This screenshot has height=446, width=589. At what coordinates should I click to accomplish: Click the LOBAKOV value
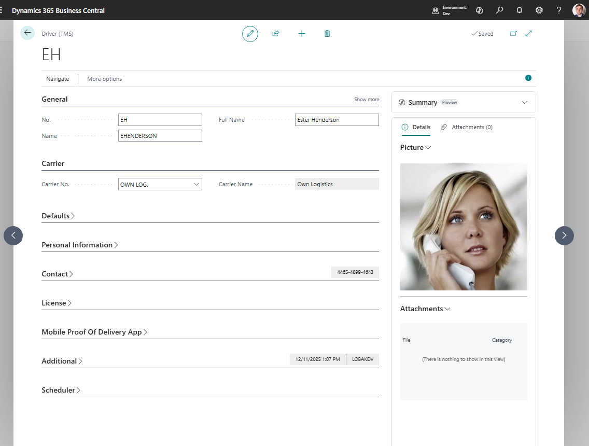[x=362, y=359]
